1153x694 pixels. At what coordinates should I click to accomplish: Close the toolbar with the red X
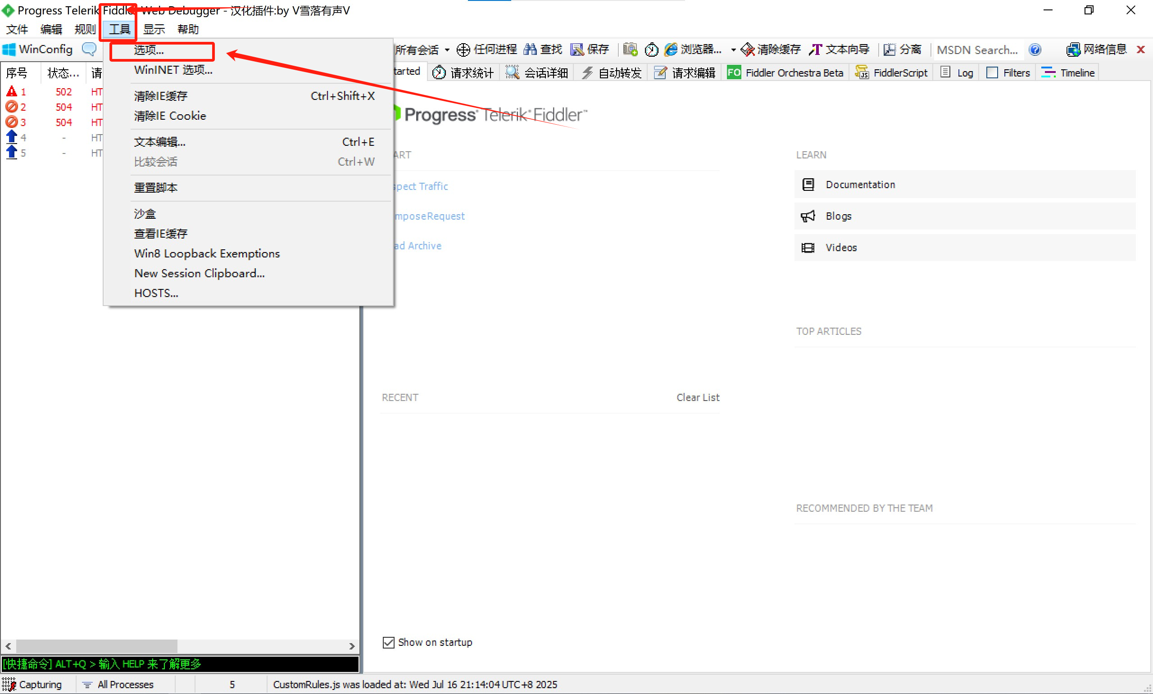point(1141,50)
